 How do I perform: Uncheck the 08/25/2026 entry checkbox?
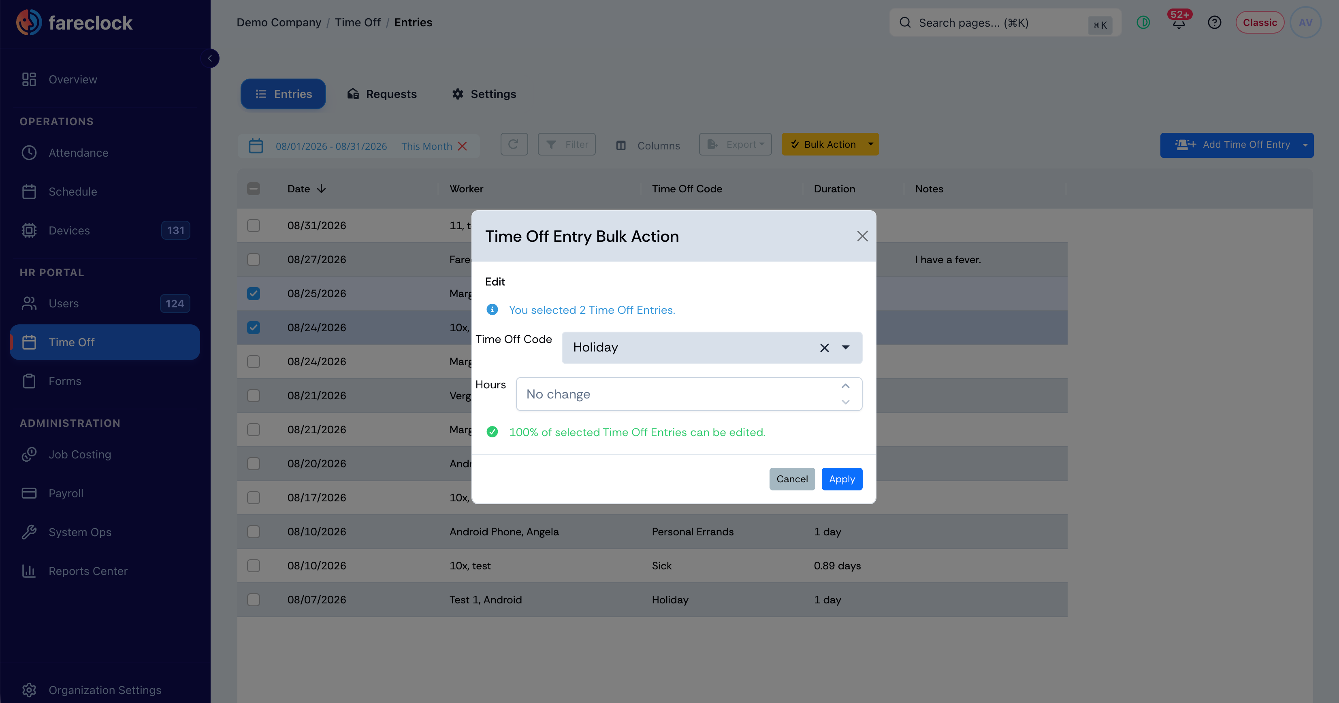[x=253, y=294]
